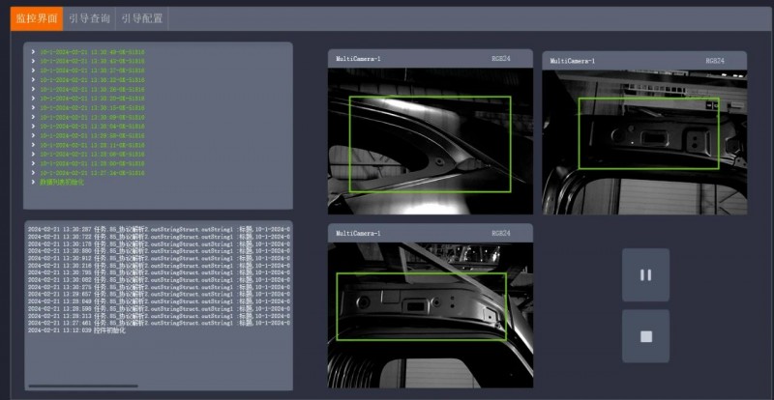
Task: Click the top-left camera image view
Action: [x=430, y=140]
